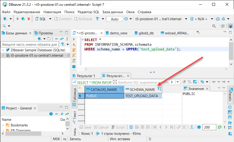234x142 pixels.
Task: Switch to the Таблица view mode
Action: point(74,96)
